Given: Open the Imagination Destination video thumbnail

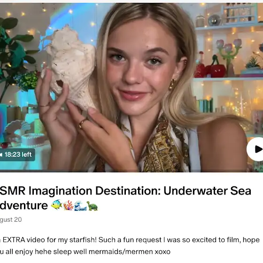Looking at the screenshot, I should [131, 87].
